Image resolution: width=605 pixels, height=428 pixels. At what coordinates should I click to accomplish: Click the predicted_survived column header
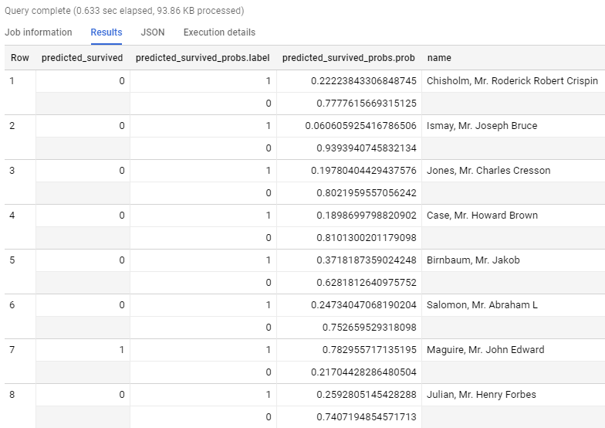tap(82, 57)
